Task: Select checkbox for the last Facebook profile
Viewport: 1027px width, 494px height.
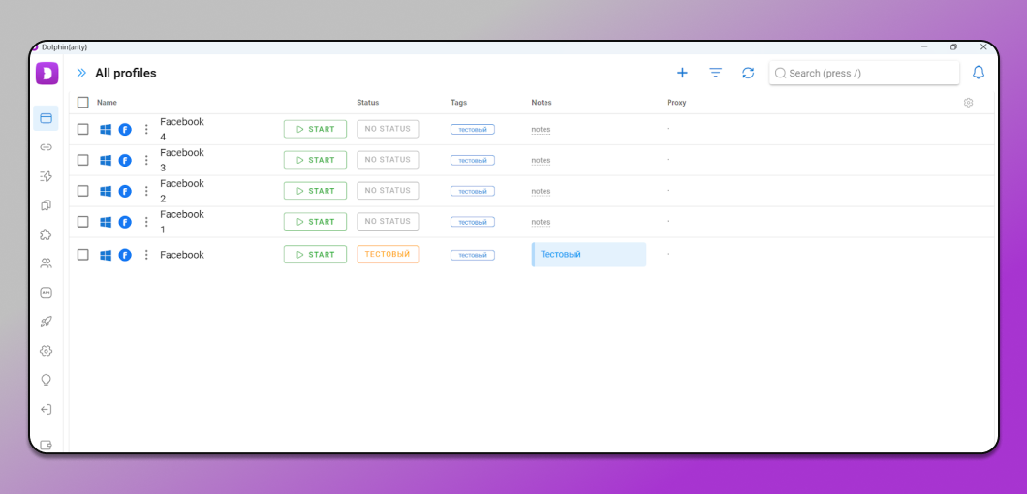Action: [83, 254]
